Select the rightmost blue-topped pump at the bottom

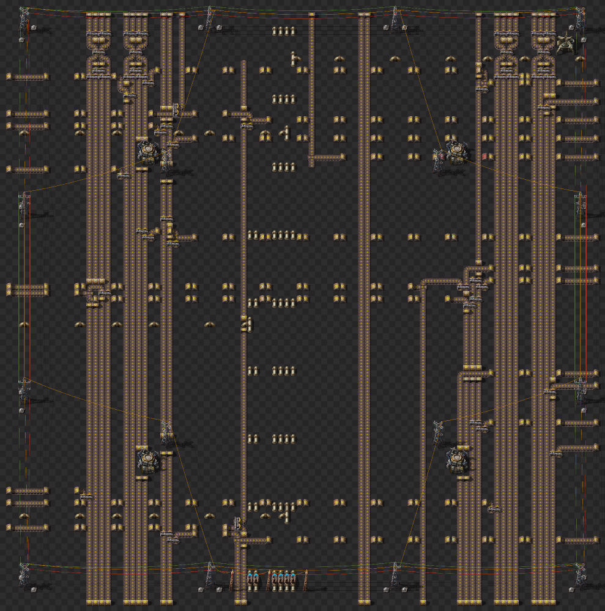293,578
